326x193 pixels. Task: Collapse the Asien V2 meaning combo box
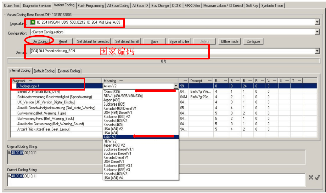[176, 86]
